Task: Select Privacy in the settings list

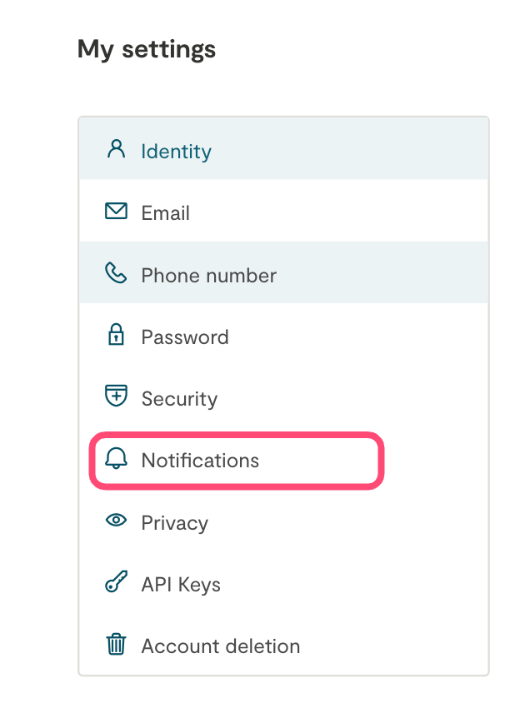Action: [x=175, y=523]
